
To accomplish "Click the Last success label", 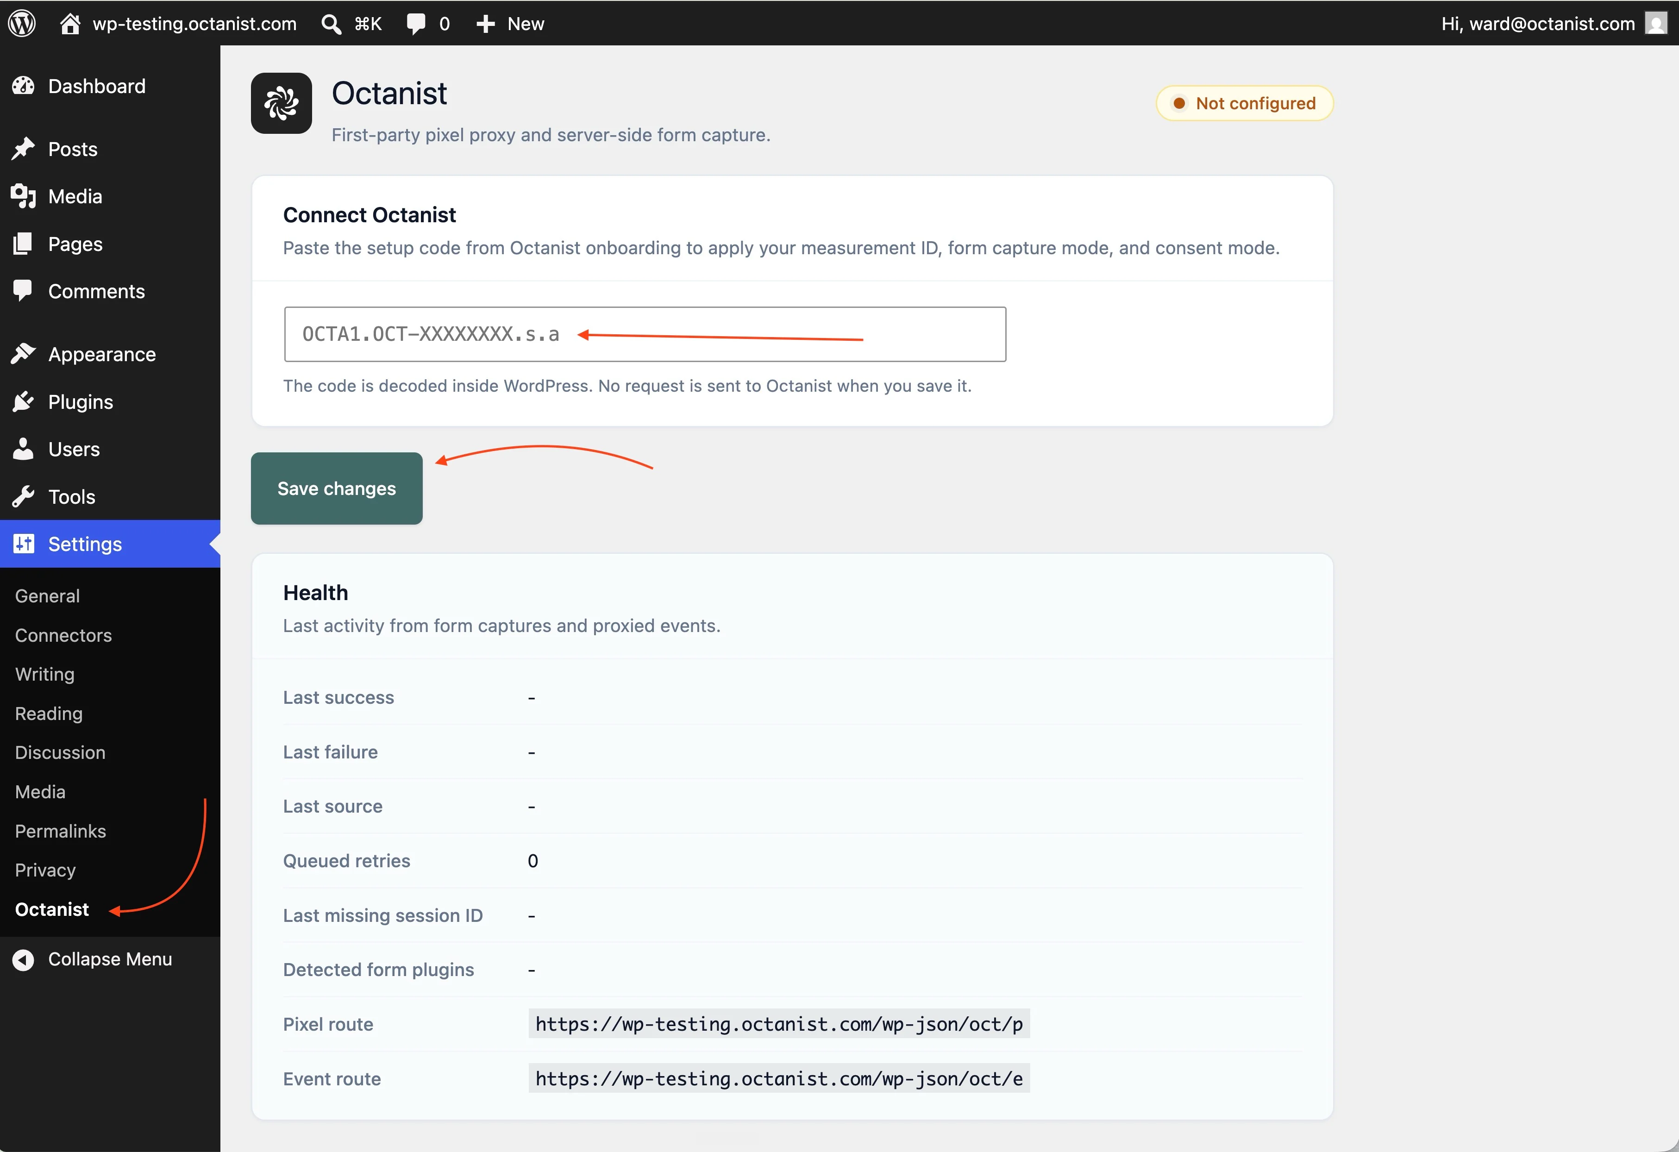I will tap(338, 698).
